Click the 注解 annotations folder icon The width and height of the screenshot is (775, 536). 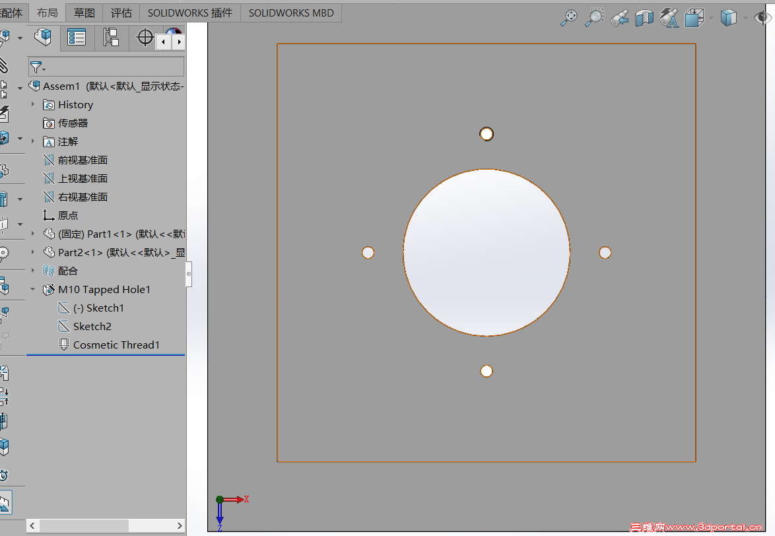tap(48, 142)
